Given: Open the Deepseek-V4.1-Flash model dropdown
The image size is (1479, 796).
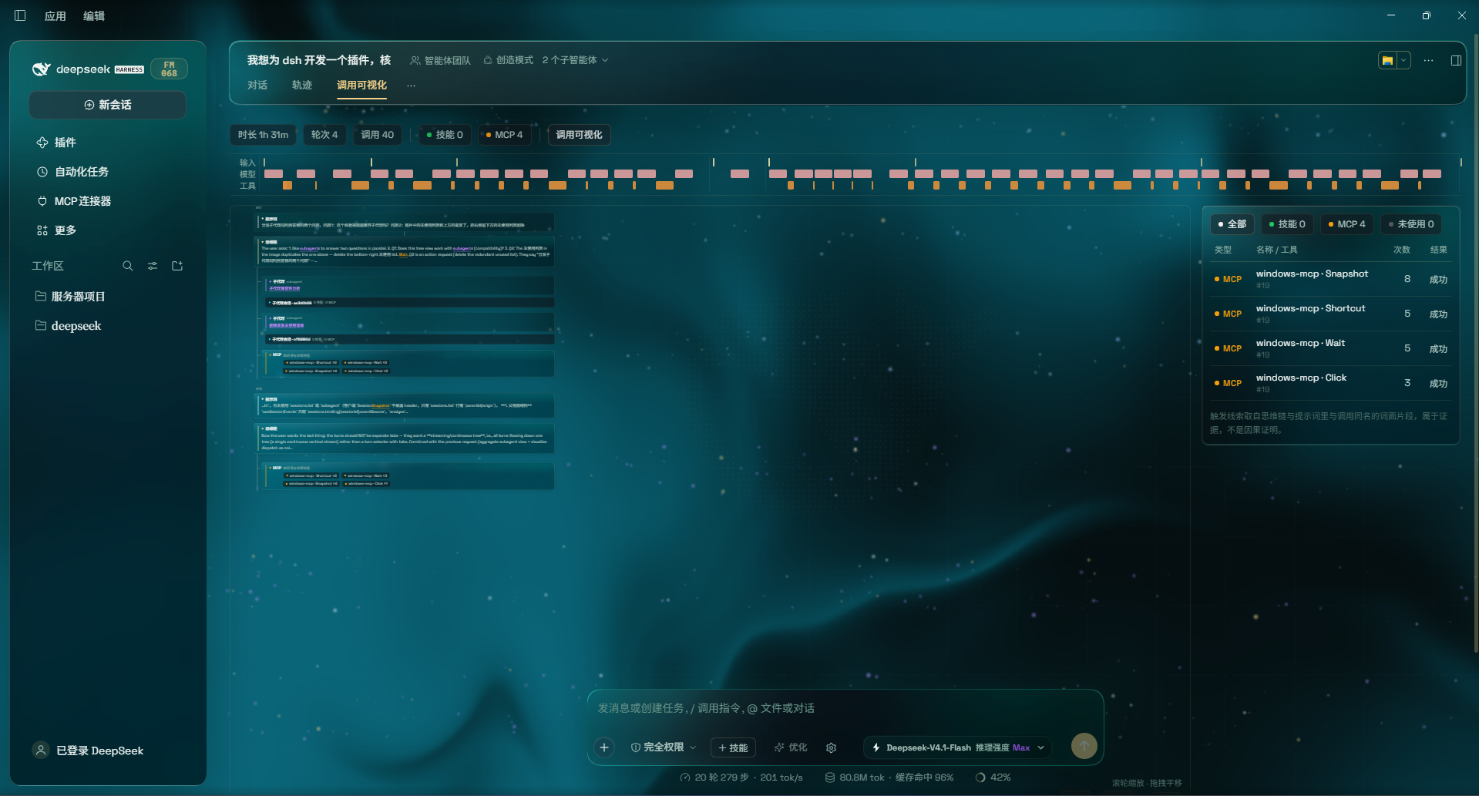Looking at the screenshot, I should point(958,747).
